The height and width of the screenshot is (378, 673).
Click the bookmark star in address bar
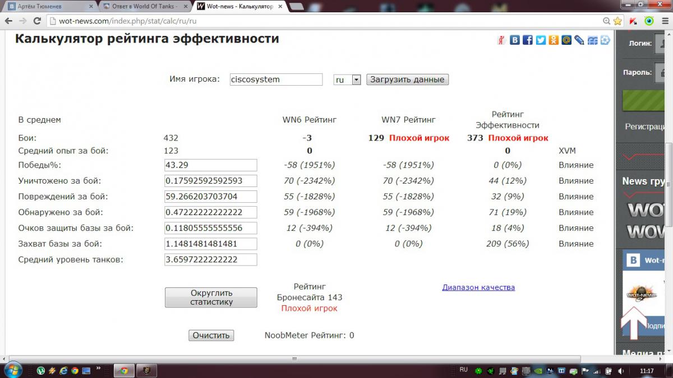click(617, 21)
